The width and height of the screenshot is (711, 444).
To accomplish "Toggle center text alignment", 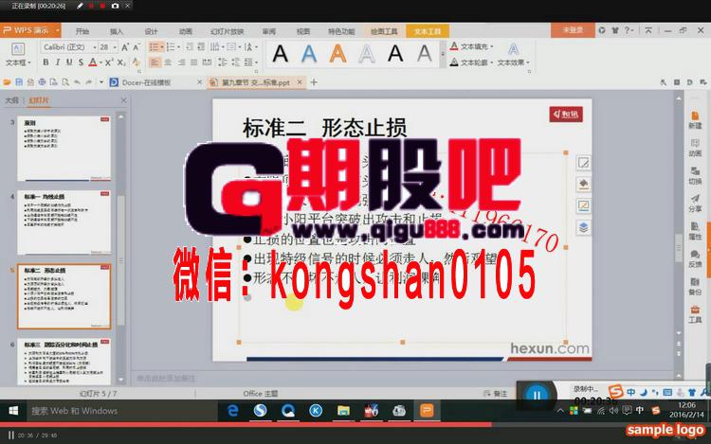I will tap(168, 62).
